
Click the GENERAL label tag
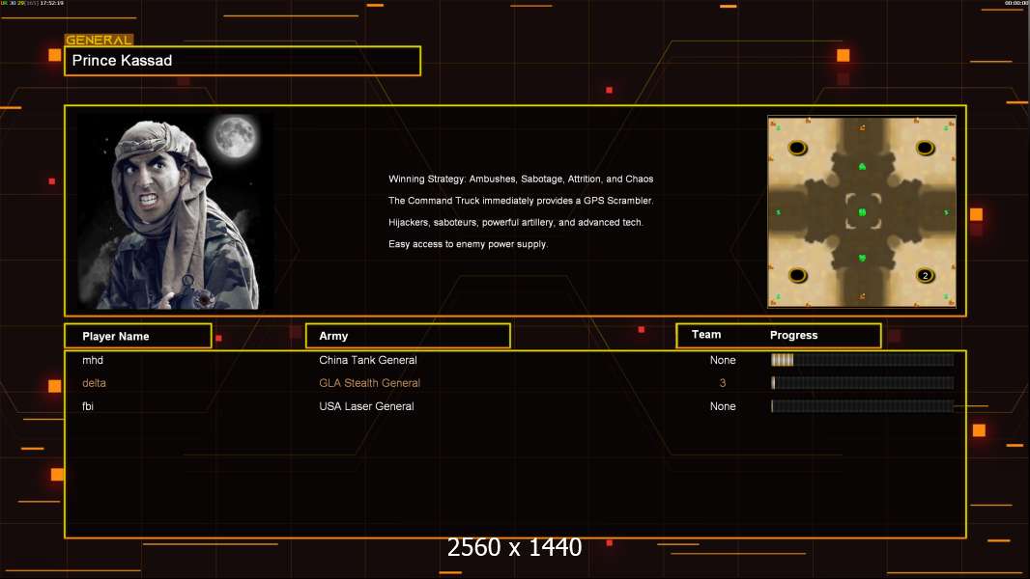tap(99, 40)
